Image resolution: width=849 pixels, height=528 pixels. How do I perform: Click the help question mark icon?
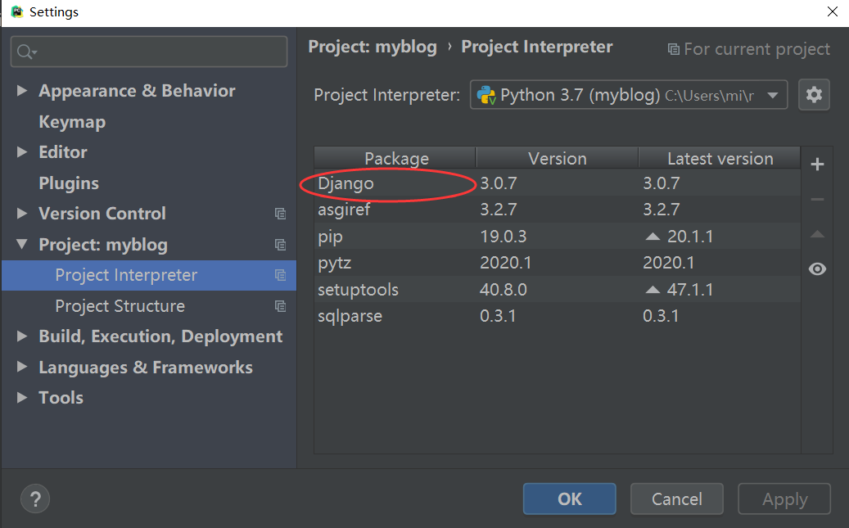[x=35, y=499]
